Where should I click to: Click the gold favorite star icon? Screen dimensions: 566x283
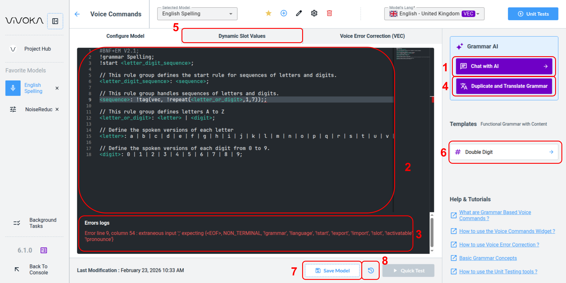tap(268, 13)
